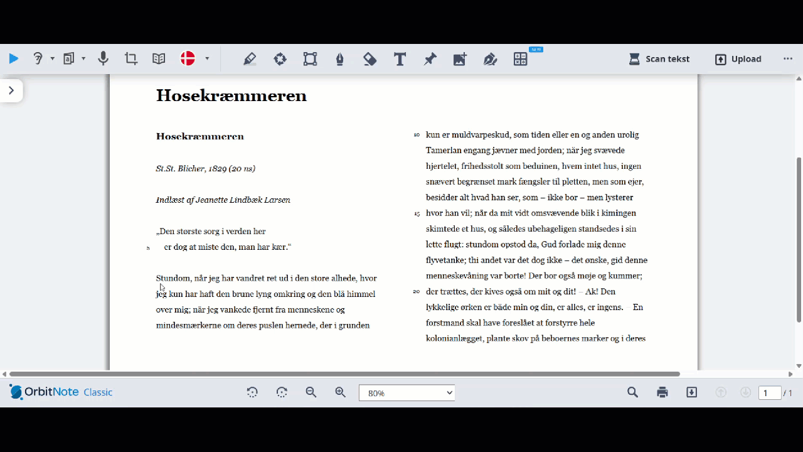Open the 80% zoom level dropdown

[407, 393]
